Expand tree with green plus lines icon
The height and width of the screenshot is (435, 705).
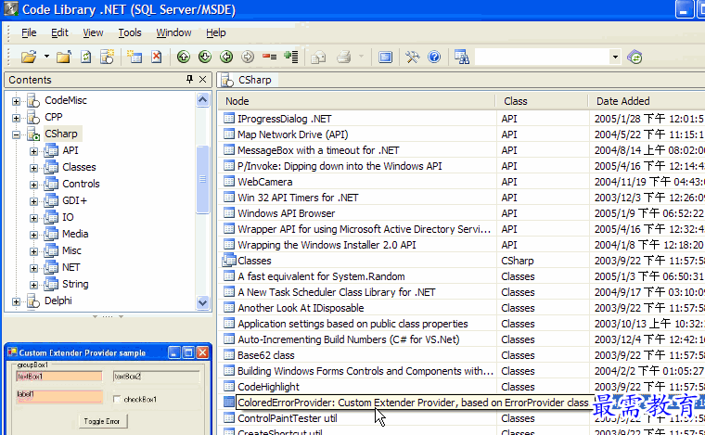[x=291, y=57]
